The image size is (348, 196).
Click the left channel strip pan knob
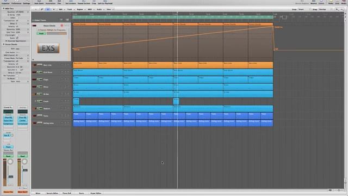[10, 162]
